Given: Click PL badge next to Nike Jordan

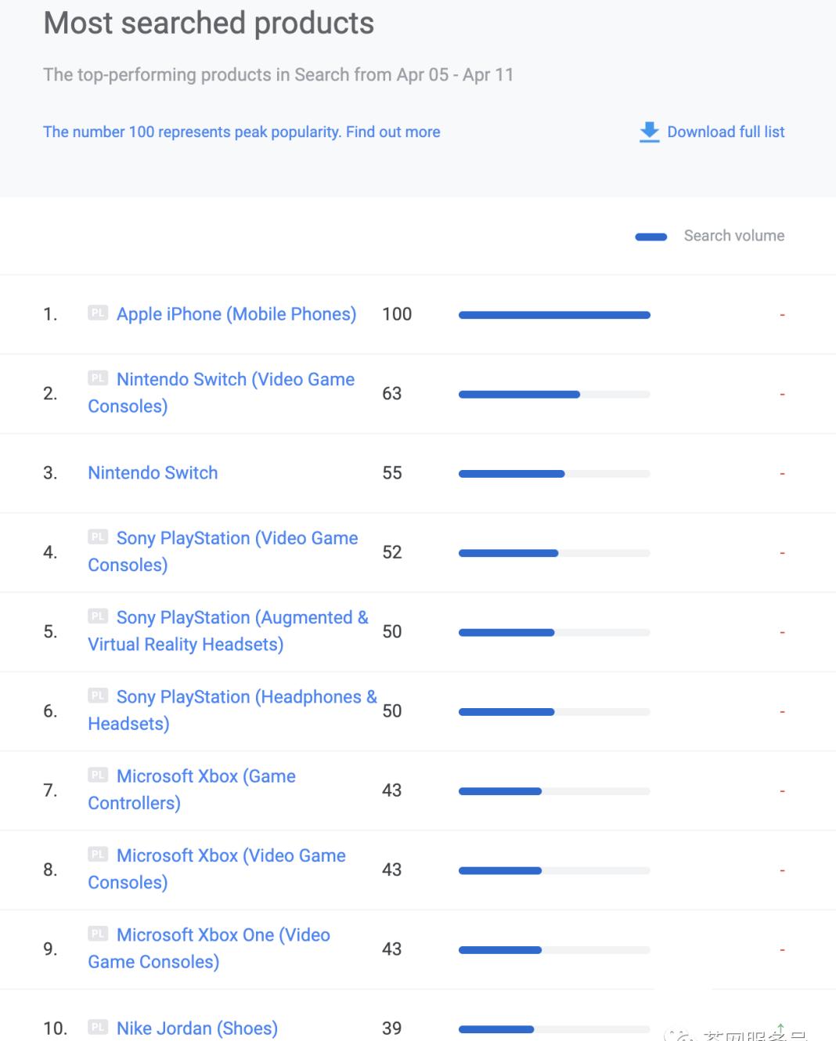Looking at the screenshot, I should pos(98,1027).
